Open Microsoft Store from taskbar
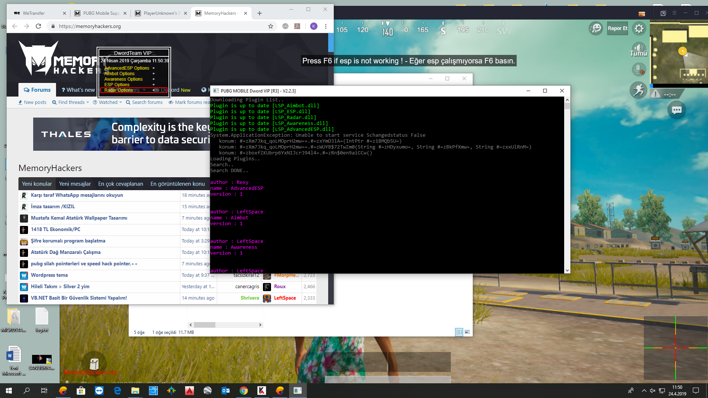 click(x=81, y=391)
